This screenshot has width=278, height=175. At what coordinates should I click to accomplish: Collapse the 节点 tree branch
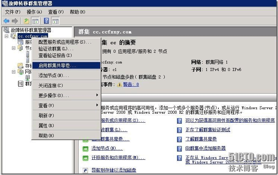(x=14, y=48)
